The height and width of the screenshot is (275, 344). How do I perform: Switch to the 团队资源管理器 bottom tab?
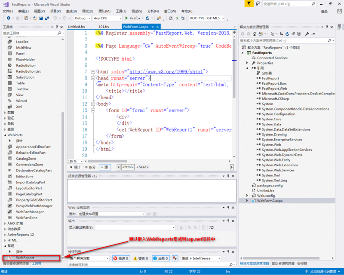point(283,263)
